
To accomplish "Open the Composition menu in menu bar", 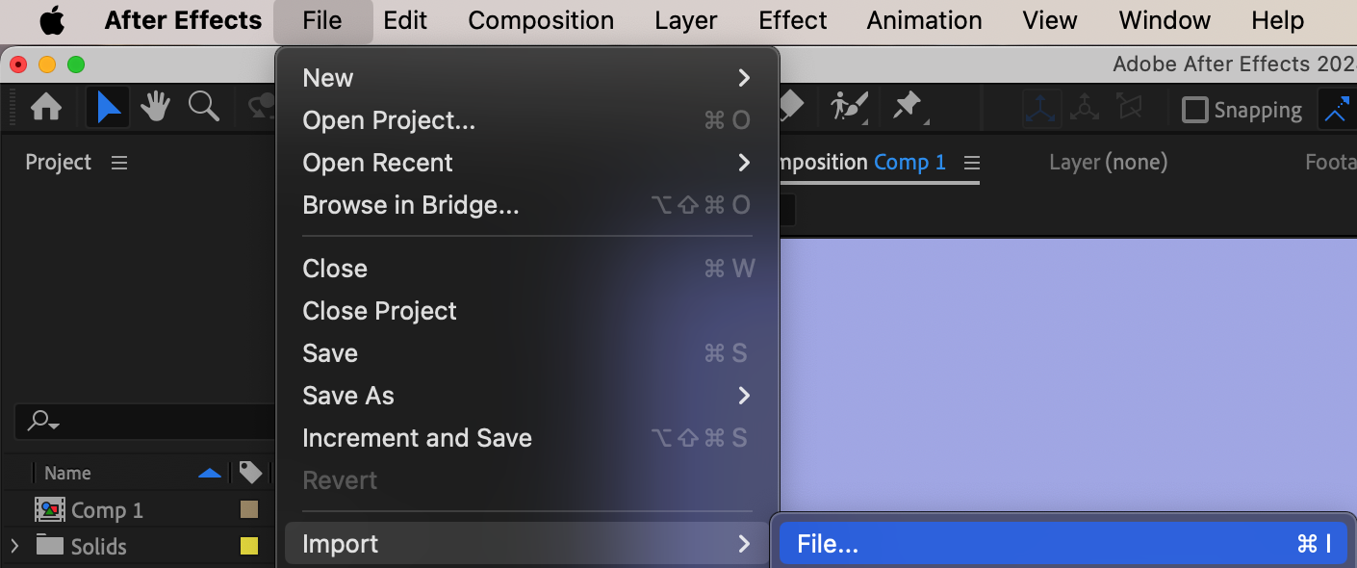I will click(x=541, y=20).
